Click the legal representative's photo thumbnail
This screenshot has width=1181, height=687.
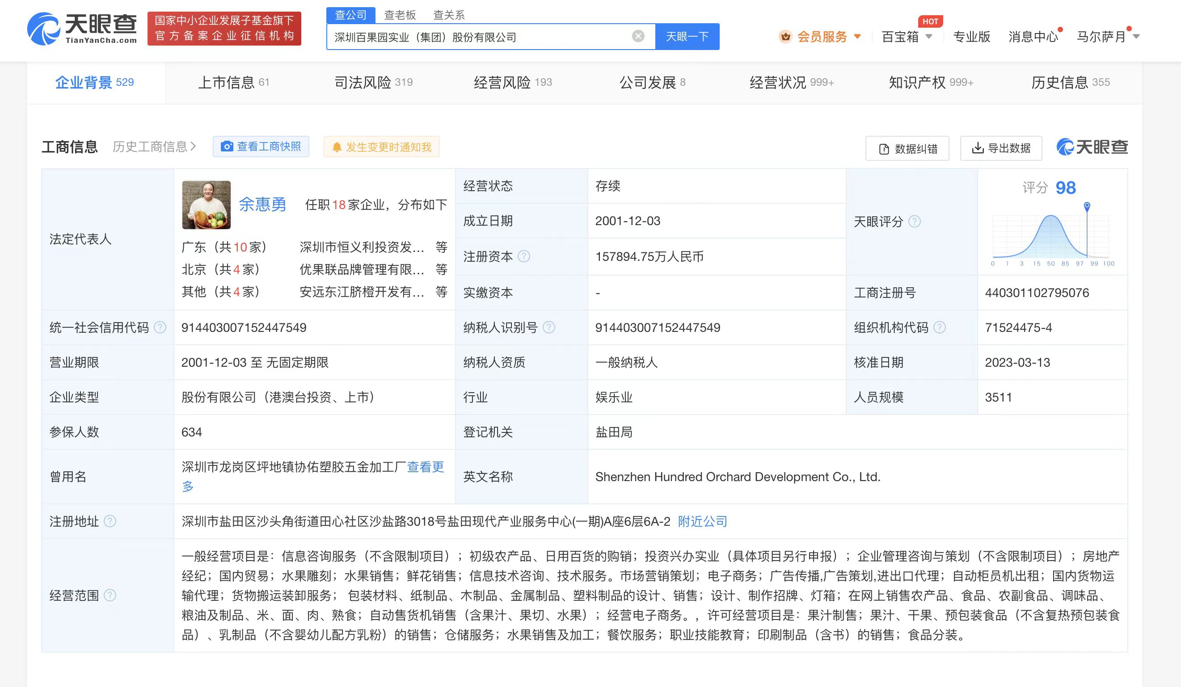[206, 205]
